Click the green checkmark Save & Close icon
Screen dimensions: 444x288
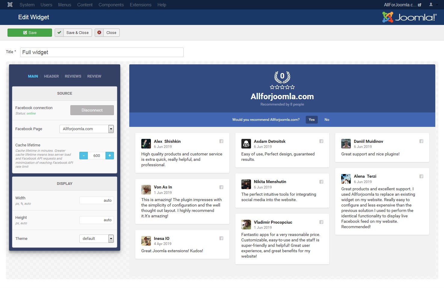pyautogui.click(x=59, y=32)
